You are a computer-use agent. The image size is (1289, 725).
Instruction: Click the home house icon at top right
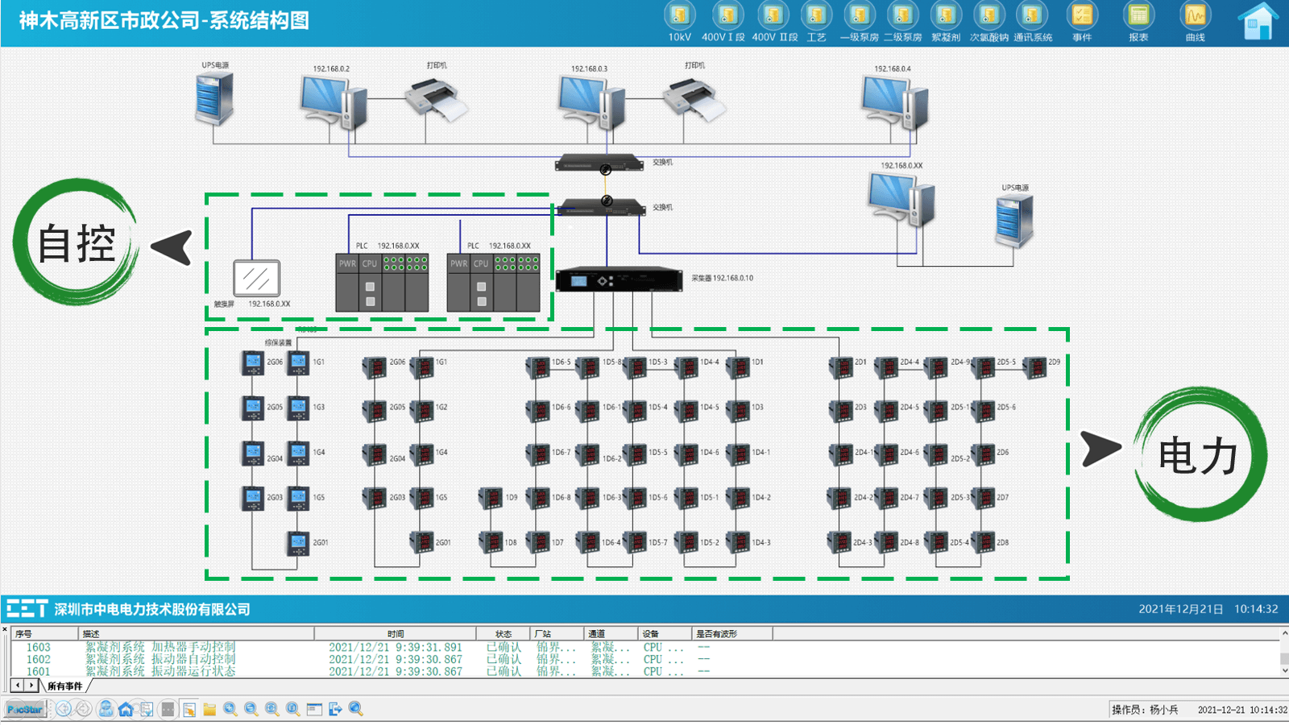(x=1258, y=22)
